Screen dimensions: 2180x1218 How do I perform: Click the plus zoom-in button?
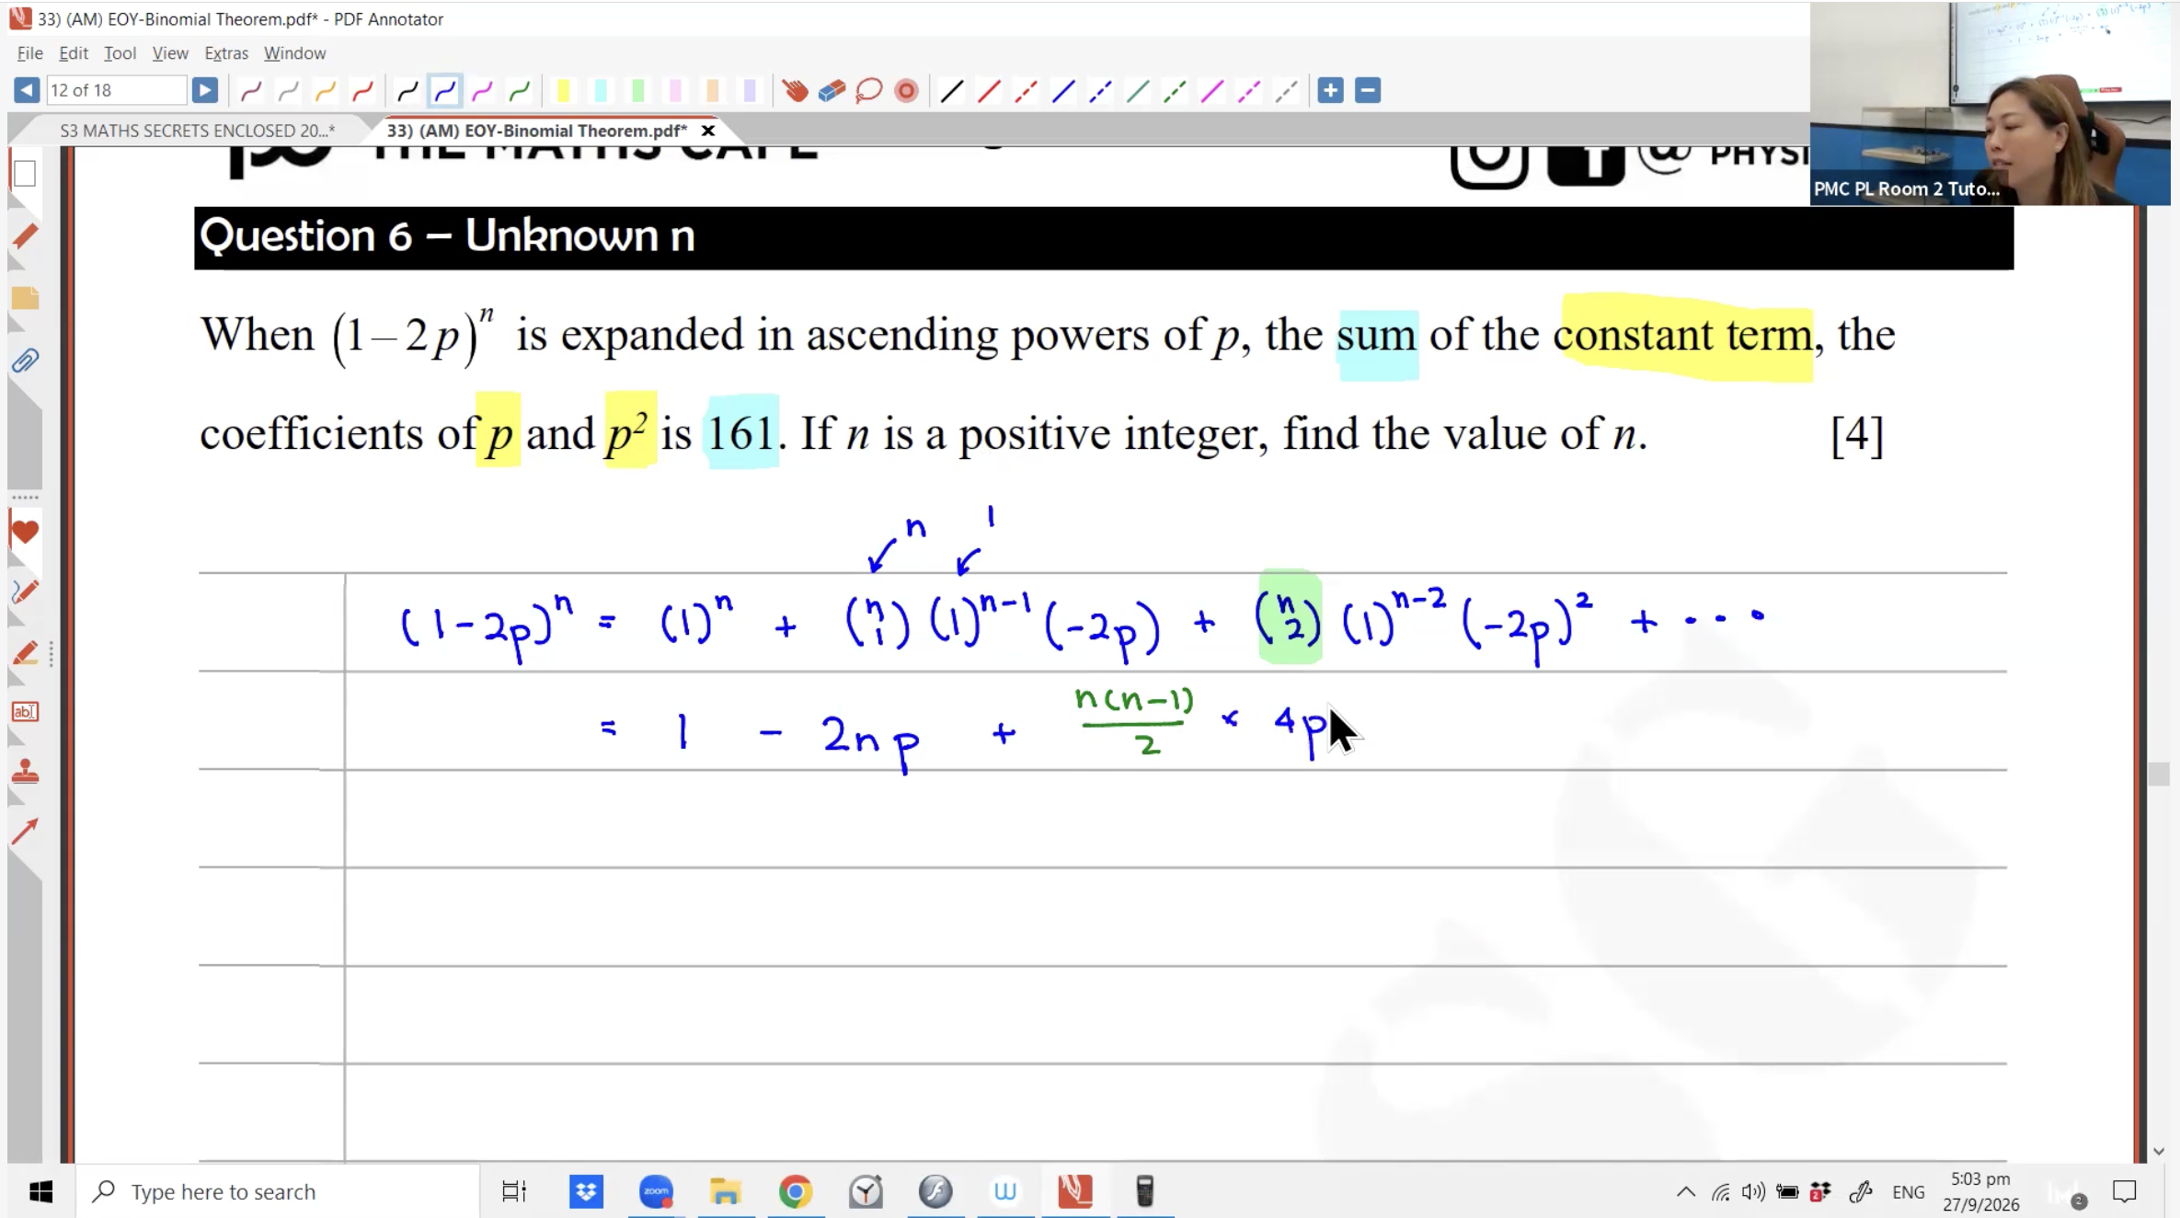(1330, 90)
